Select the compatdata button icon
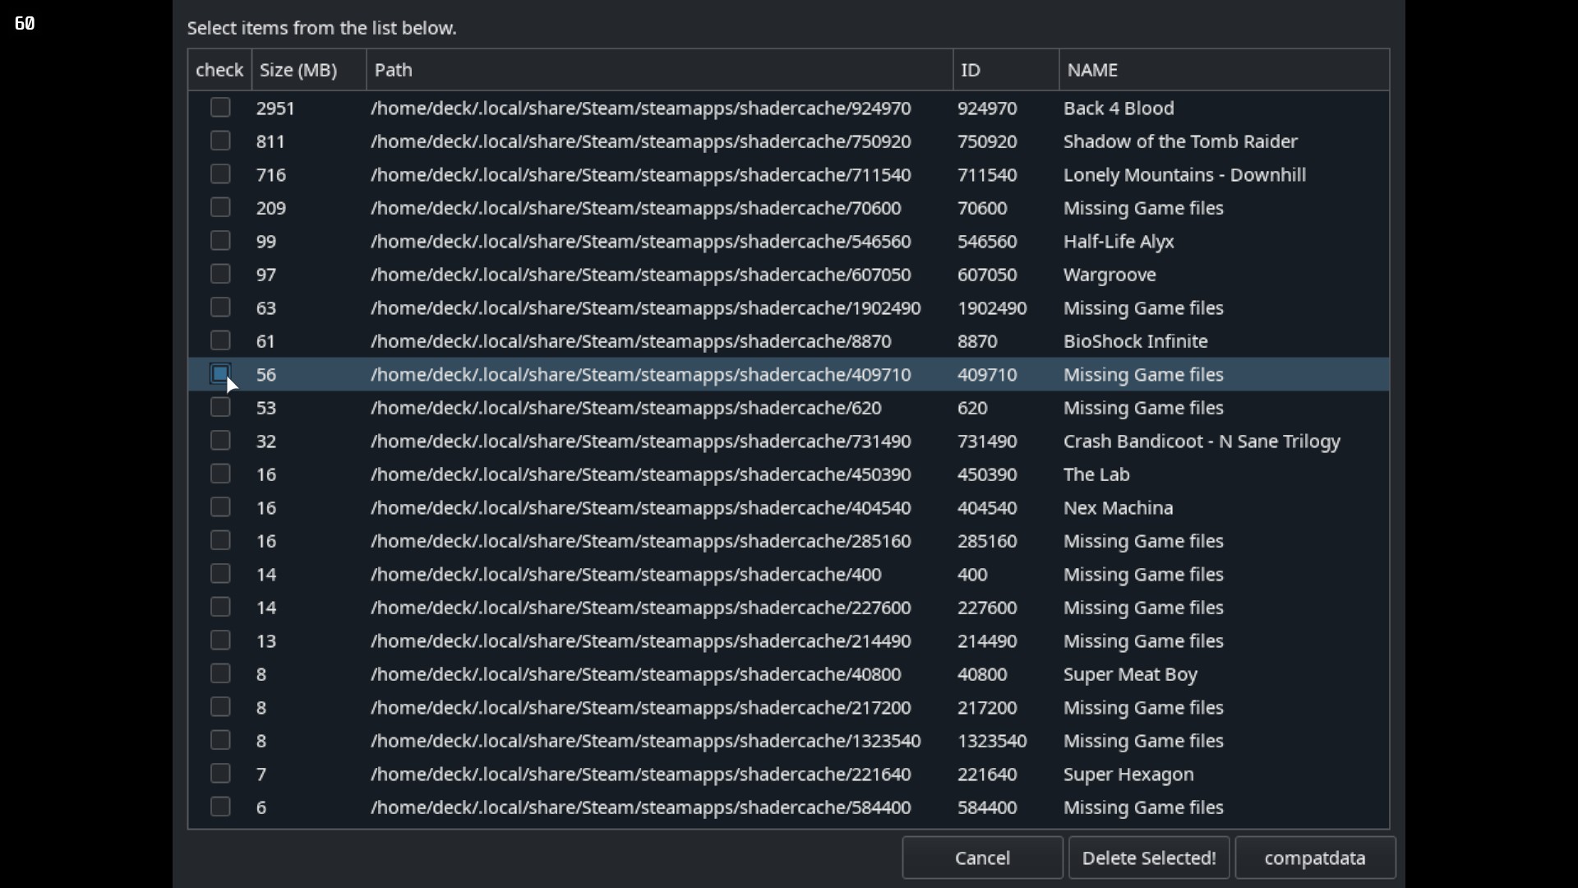The width and height of the screenshot is (1578, 888). (x=1315, y=858)
